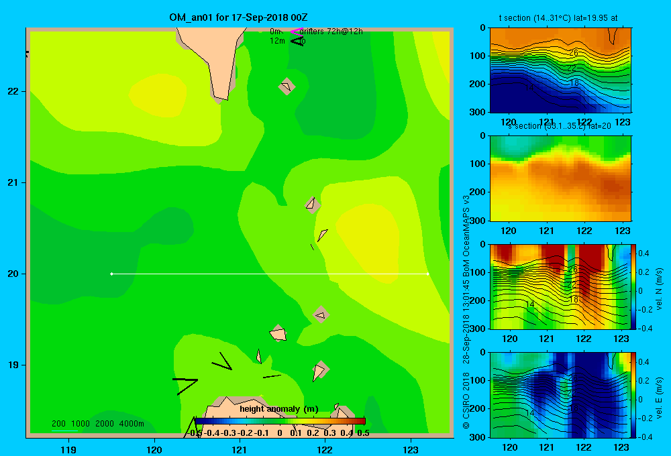671x456 pixels.
Task: Click the '2000' depth contour legend label
Action: click(105, 424)
